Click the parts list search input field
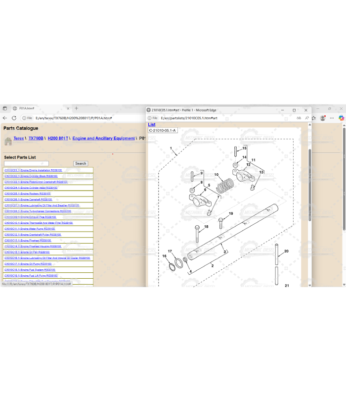Screen dimensions: 346x396 coord(26,163)
